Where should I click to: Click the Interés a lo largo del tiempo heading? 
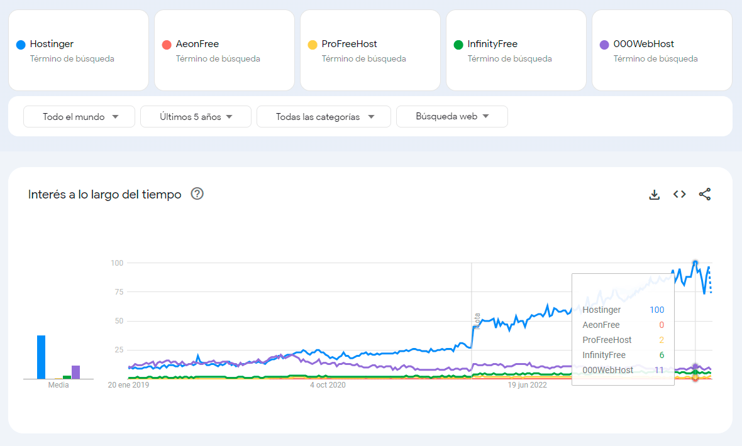[x=104, y=194]
